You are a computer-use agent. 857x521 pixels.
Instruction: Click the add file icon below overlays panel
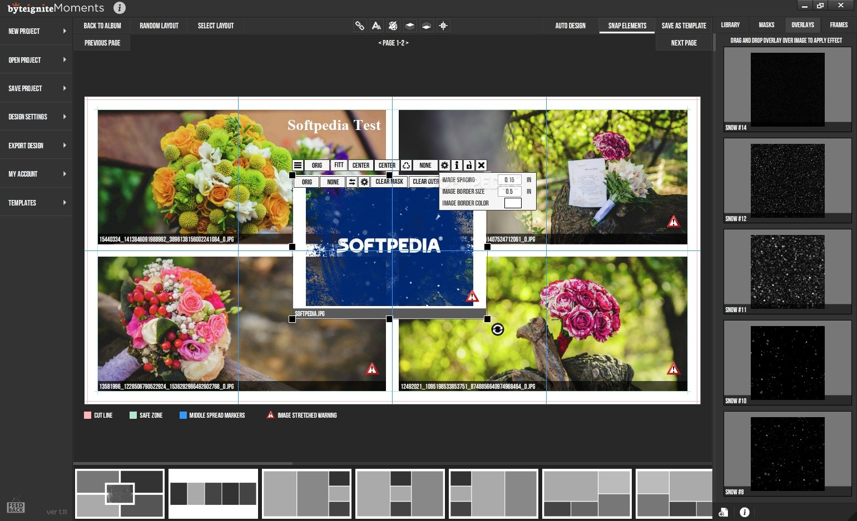[x=723, y=513]
